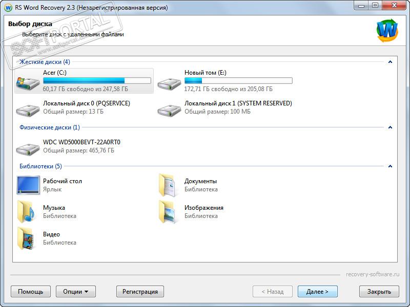
Task: Click the Жесткие диски (4) heading
Action: coord(45,62)
